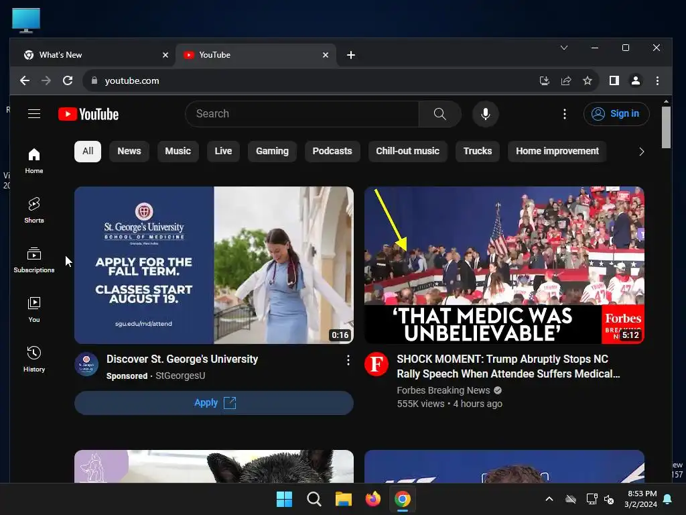Open Windows Start menu
686x515 pixels.
coord(284,499)
